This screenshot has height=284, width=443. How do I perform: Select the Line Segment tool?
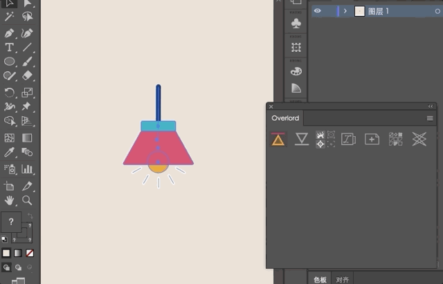tap(27, 48)
